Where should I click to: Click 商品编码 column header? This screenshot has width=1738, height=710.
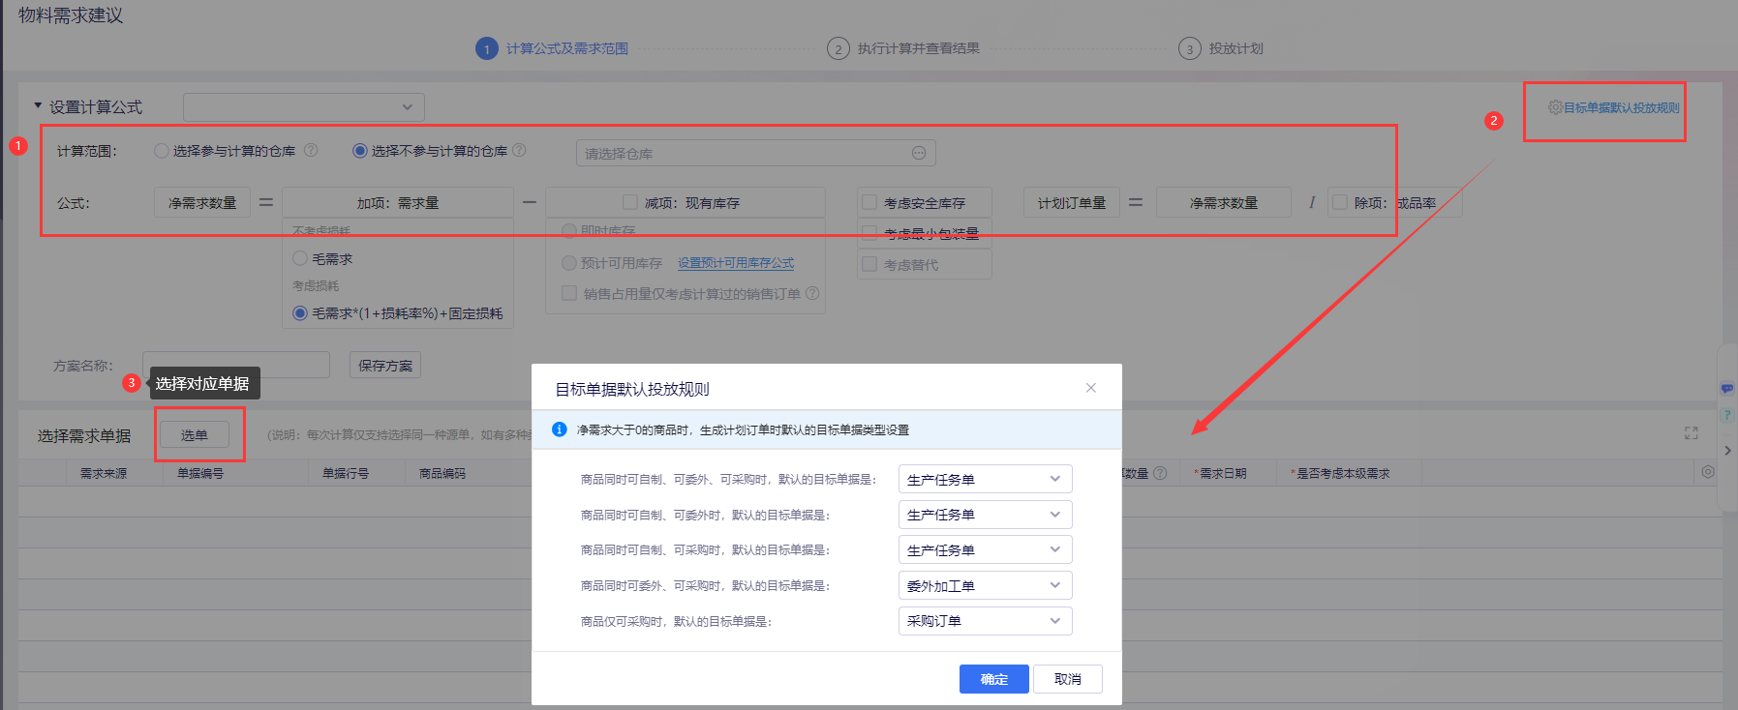[442, 473]
